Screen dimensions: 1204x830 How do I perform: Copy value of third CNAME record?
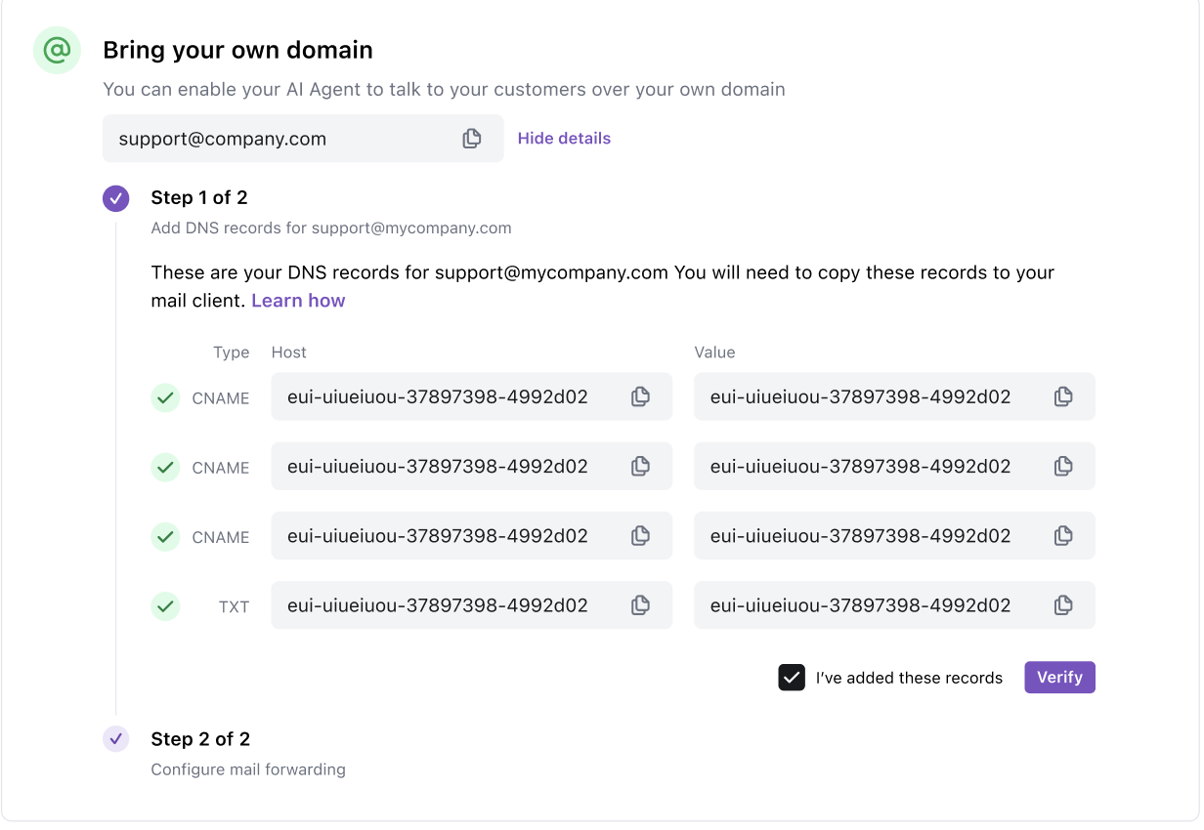[1063, 536]
